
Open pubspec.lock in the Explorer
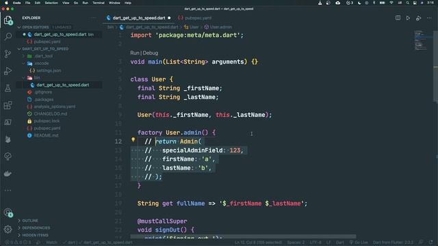(47, 121)
